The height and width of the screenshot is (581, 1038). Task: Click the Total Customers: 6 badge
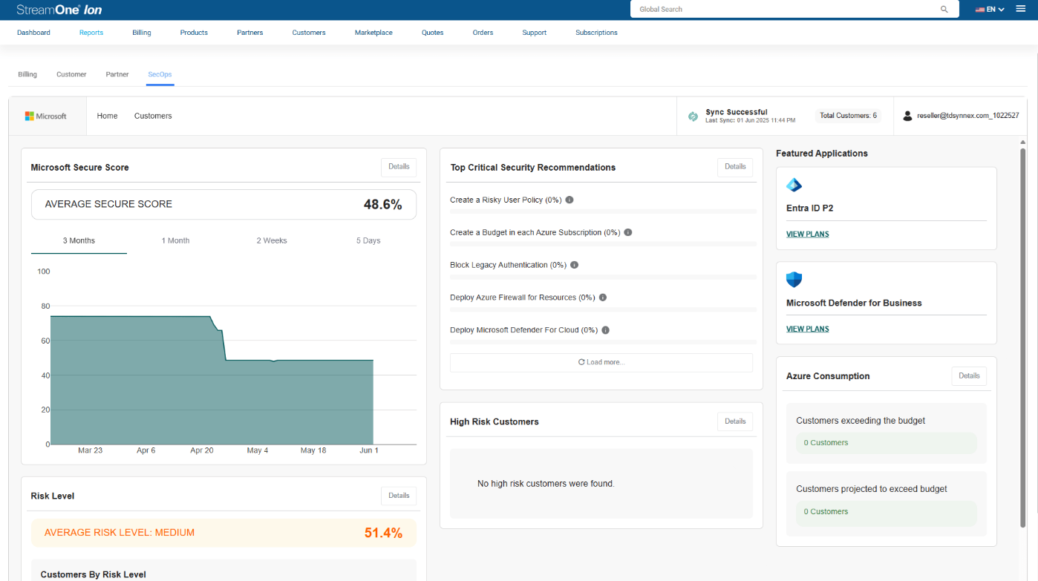(848, 116)
